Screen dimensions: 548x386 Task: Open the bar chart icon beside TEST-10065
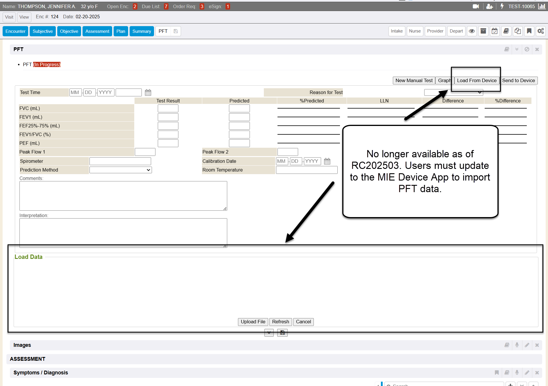click(542, 6)
